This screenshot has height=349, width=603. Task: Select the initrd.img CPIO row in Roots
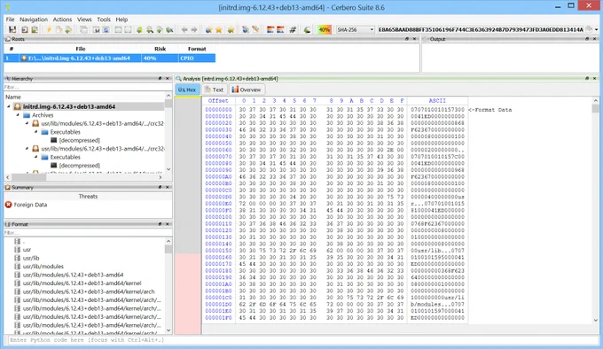point(110,58)
